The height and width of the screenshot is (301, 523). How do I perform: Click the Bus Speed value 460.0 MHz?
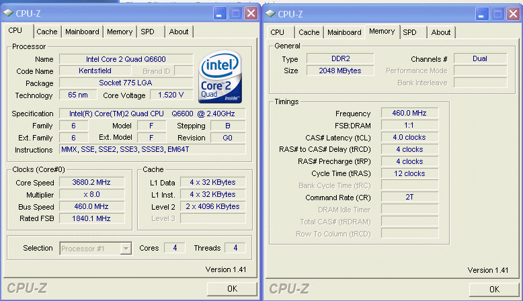(91, 206)
